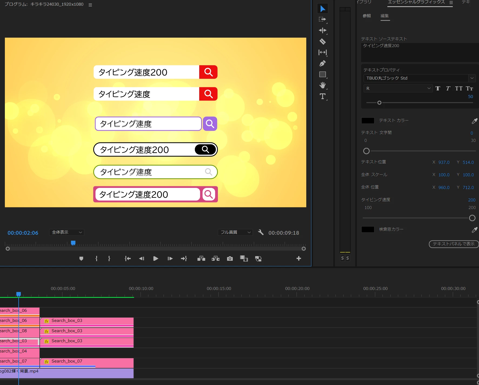Viewport: 479px width, 385px height.
Task: Step forward one frame
Action: point(170,259)
